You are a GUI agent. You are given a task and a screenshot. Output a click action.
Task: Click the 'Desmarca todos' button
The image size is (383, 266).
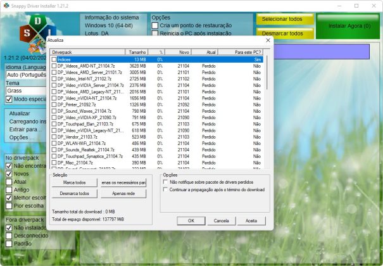click(75, 193)
